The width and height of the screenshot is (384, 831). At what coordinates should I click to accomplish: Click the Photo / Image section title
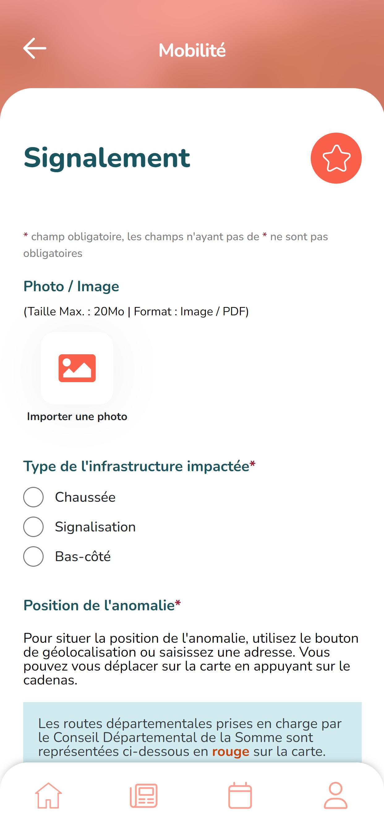pos(71,287)
